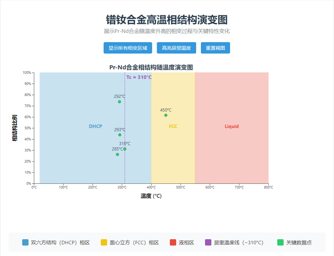This screenshot has height=256, width=334.
Task: Click the blue DHCP legend swatch
Action: (25, 243)
